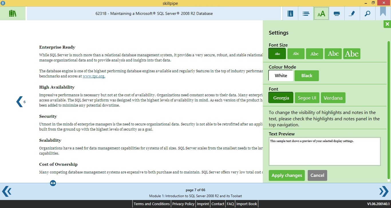Screen dimensions: 391x208
Task: Set font to Verdana
Action: (x=333, y=98)
